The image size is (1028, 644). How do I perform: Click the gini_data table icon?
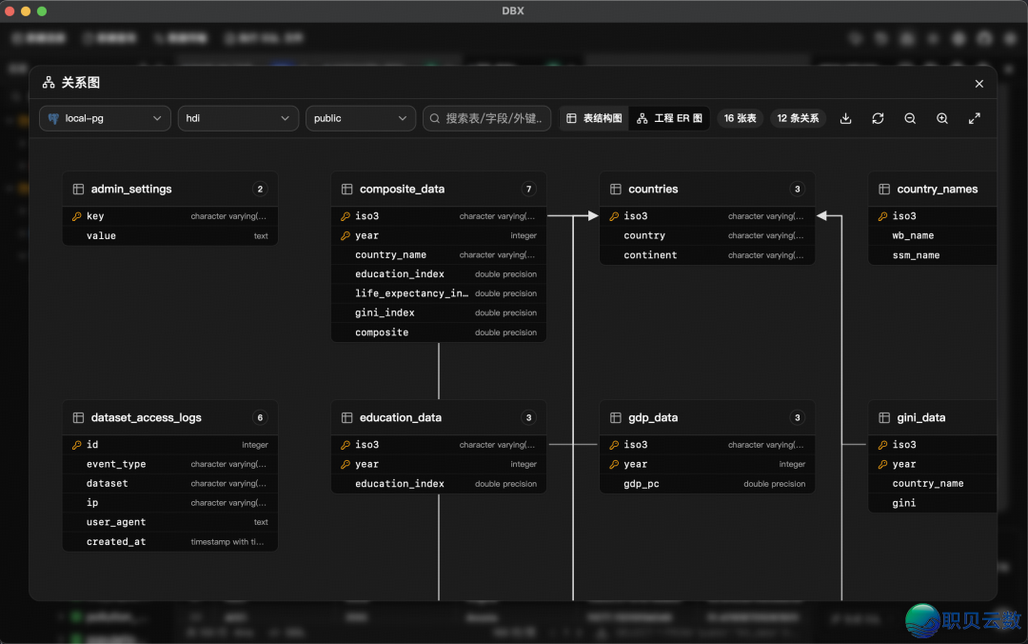click(884, 417)
